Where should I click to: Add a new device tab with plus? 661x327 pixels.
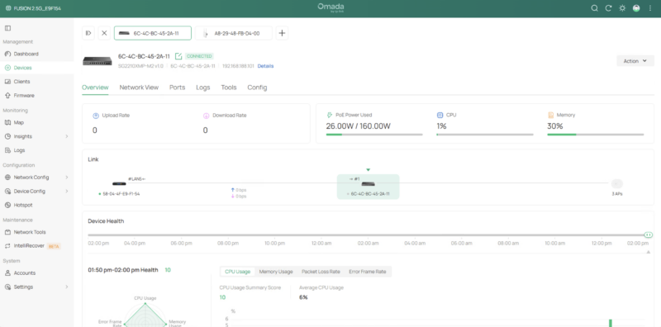(282, 33)
